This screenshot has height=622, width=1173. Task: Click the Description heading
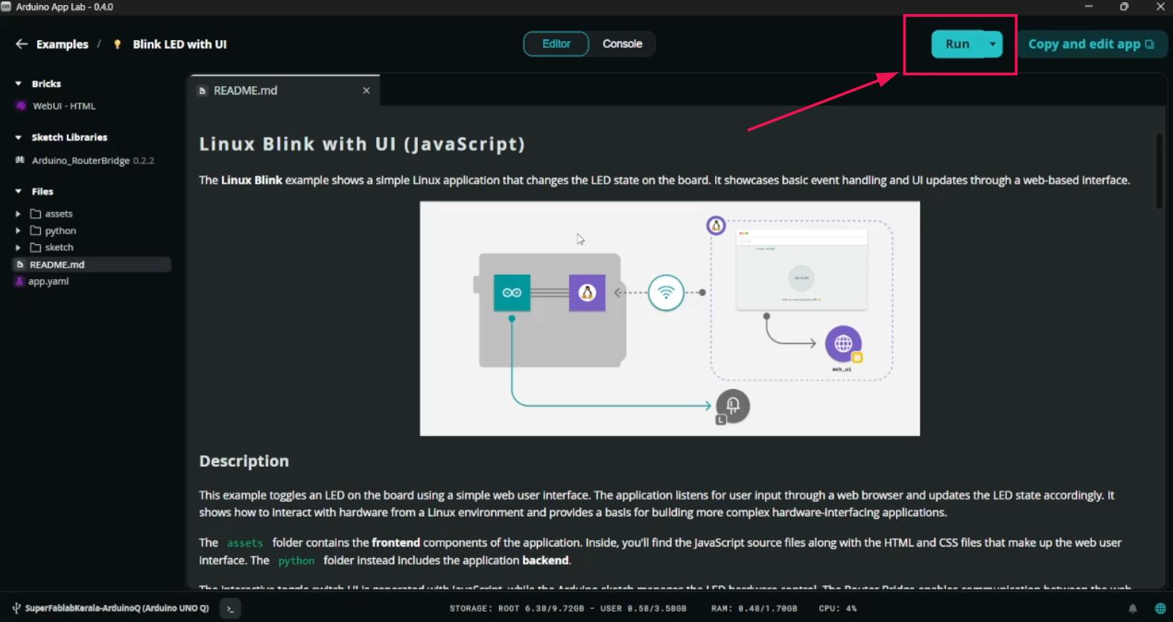coord(244,461)
